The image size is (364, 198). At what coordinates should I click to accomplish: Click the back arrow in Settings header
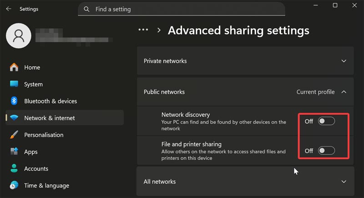click(8, 9)
